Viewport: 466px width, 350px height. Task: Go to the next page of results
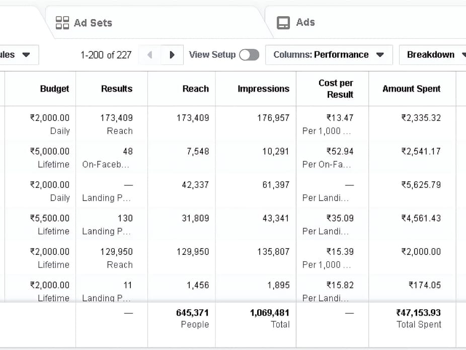(x=172, y=55)
